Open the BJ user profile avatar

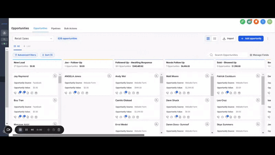point(269,22)
